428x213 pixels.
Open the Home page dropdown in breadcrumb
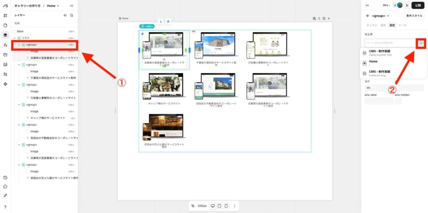pyautogui.click(x=53, y=6)
